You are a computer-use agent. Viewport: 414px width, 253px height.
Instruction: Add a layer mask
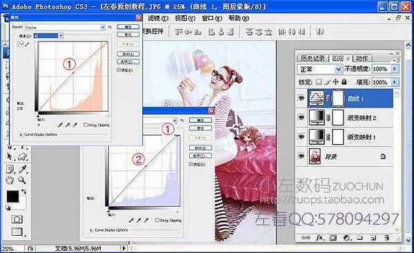click(x=333, y=238)
